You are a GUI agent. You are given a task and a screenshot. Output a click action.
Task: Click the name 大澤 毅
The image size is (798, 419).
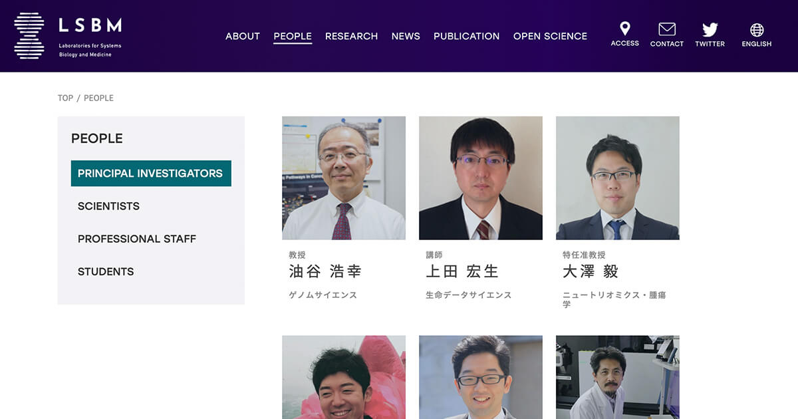591,271
